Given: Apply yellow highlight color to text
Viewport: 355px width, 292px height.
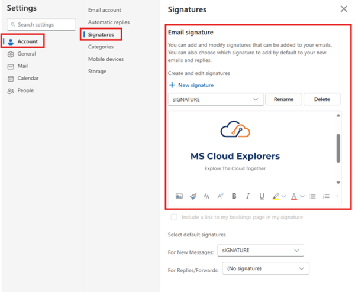Looking at the screenshot, I should pyautogui.click(x=276, y=196).
